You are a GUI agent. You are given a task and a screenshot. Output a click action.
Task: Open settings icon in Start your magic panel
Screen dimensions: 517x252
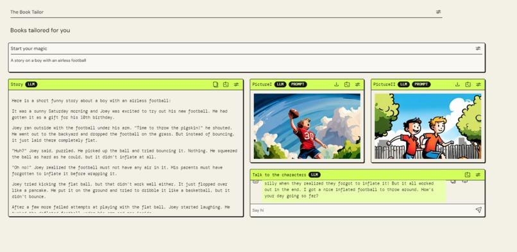(478, 49)
